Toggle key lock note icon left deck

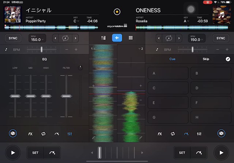pos(6,49)
